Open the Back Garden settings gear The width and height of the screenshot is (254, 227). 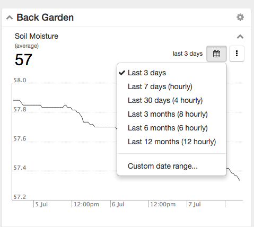coord(240,17)
